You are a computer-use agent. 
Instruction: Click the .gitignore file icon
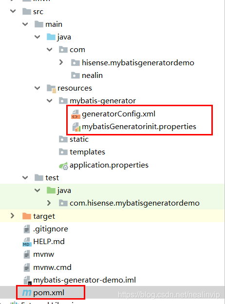pos(27,229)
